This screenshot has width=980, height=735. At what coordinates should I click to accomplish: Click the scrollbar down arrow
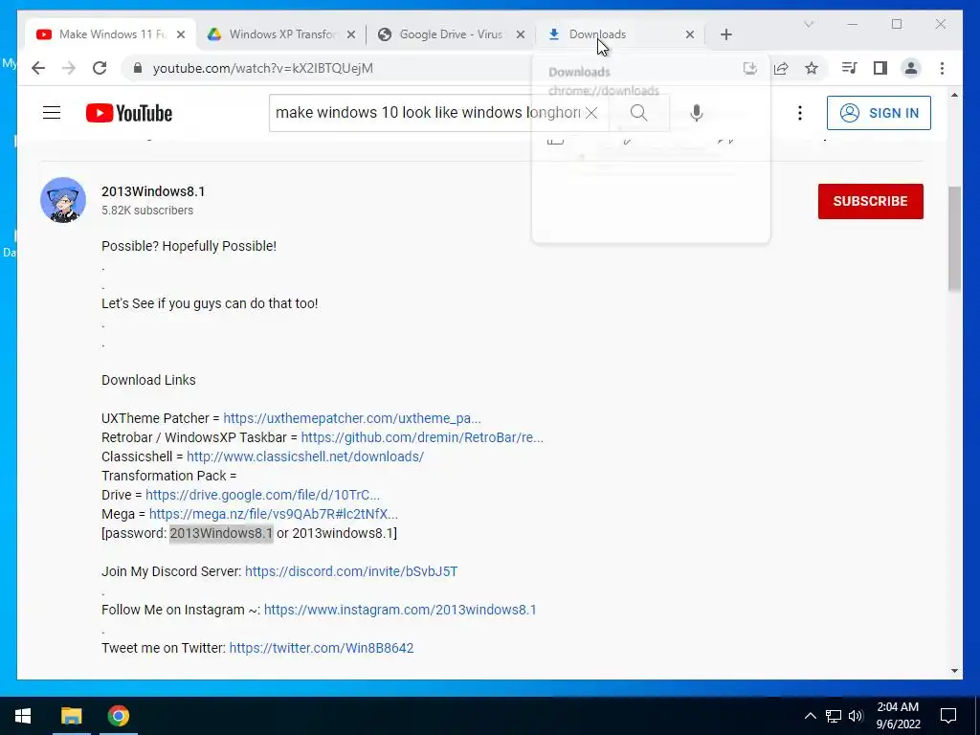[x=954, y=671]
